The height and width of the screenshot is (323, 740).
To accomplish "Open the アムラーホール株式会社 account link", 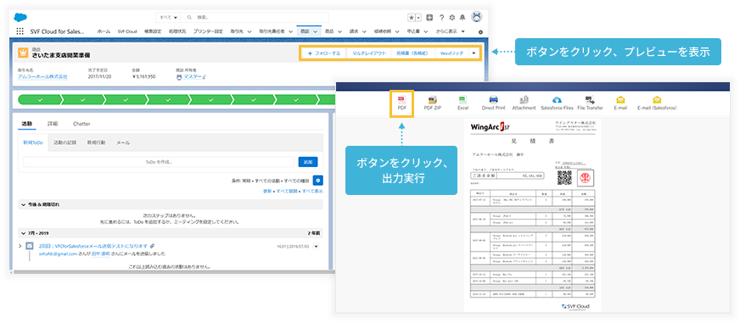I will [x=42, y=76].
